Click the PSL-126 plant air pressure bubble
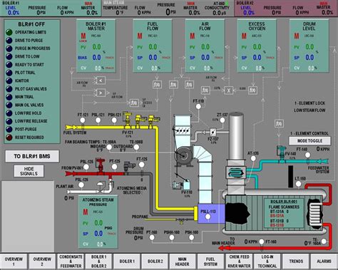The image size is (338, 270). (81, 185)
